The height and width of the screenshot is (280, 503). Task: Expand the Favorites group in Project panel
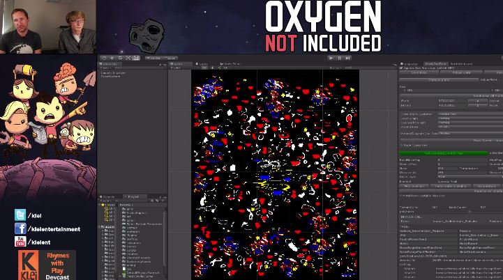click(x=102, y=205)
